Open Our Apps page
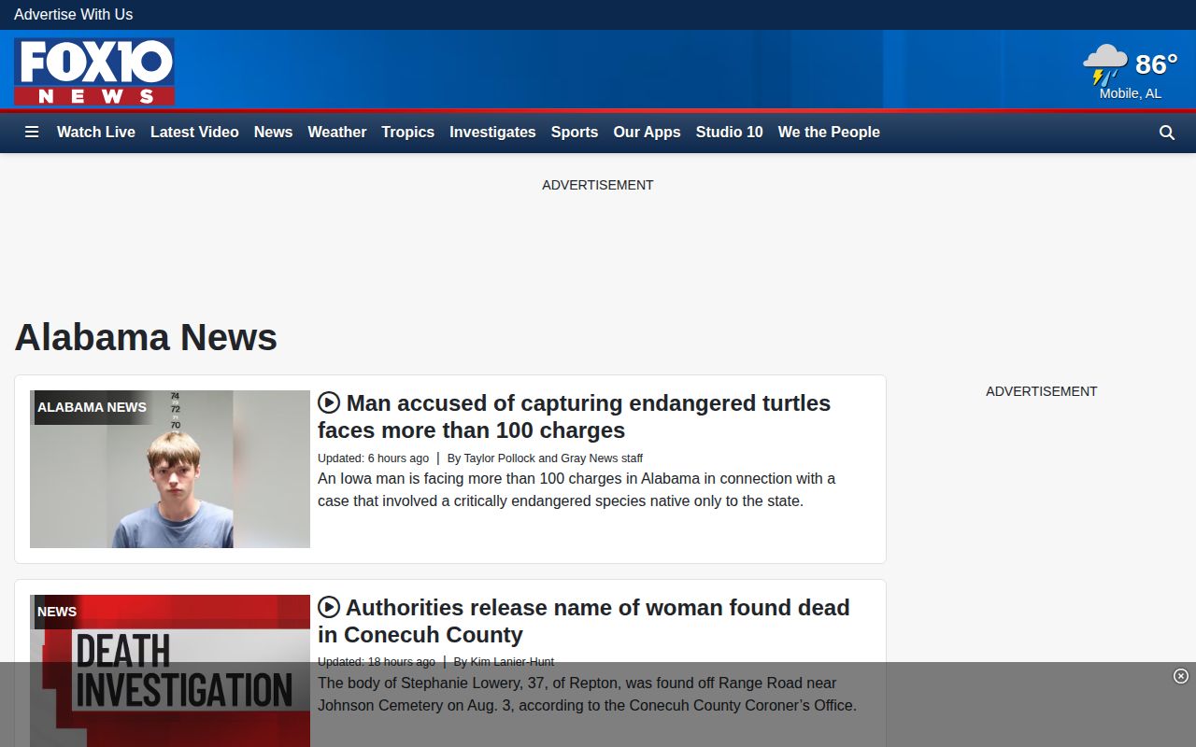This screenshot has width=1196, height=747. pos(647,133)
